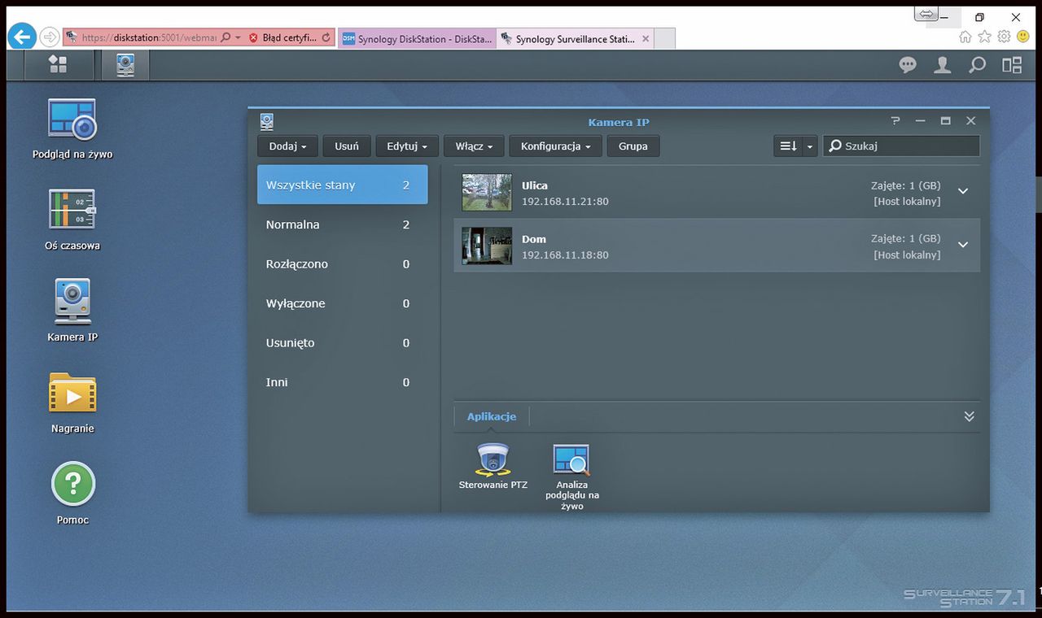
Task: Go forward with browser forward arrow
Action: [x=49, y=37]
